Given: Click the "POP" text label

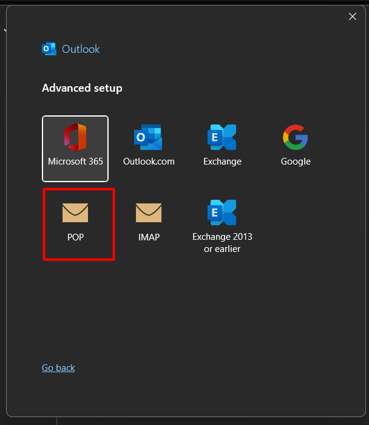Looking at the screenshot, I should click(x=75, y=237).
